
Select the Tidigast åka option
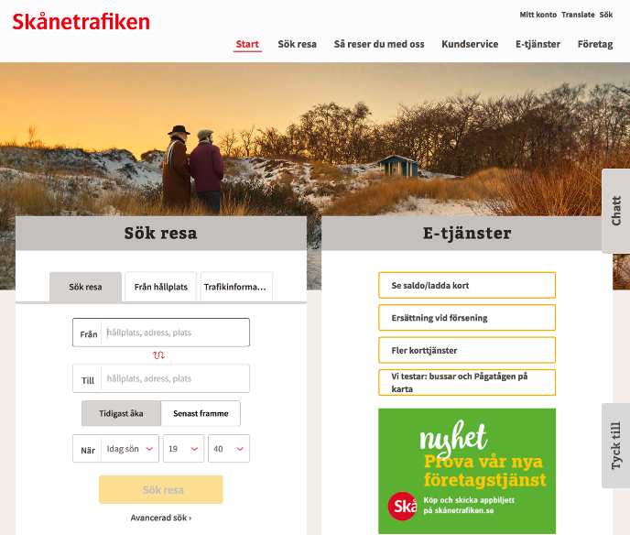[121, 413]
